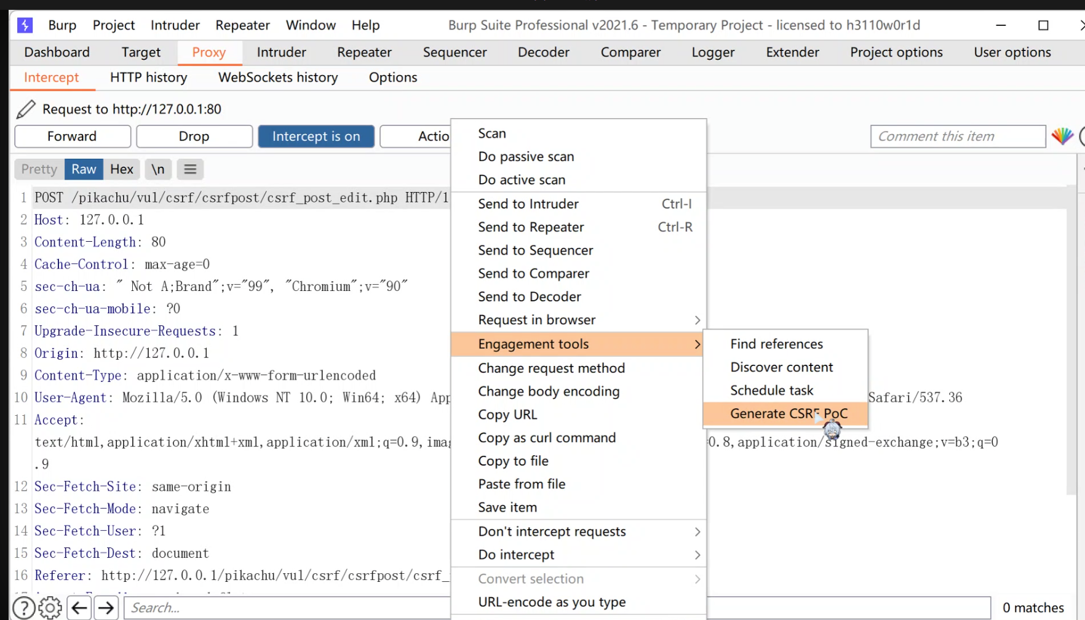Screen dimensions: 1085x620
Task: Open the help question mark icon
Action: pos(23,608)
